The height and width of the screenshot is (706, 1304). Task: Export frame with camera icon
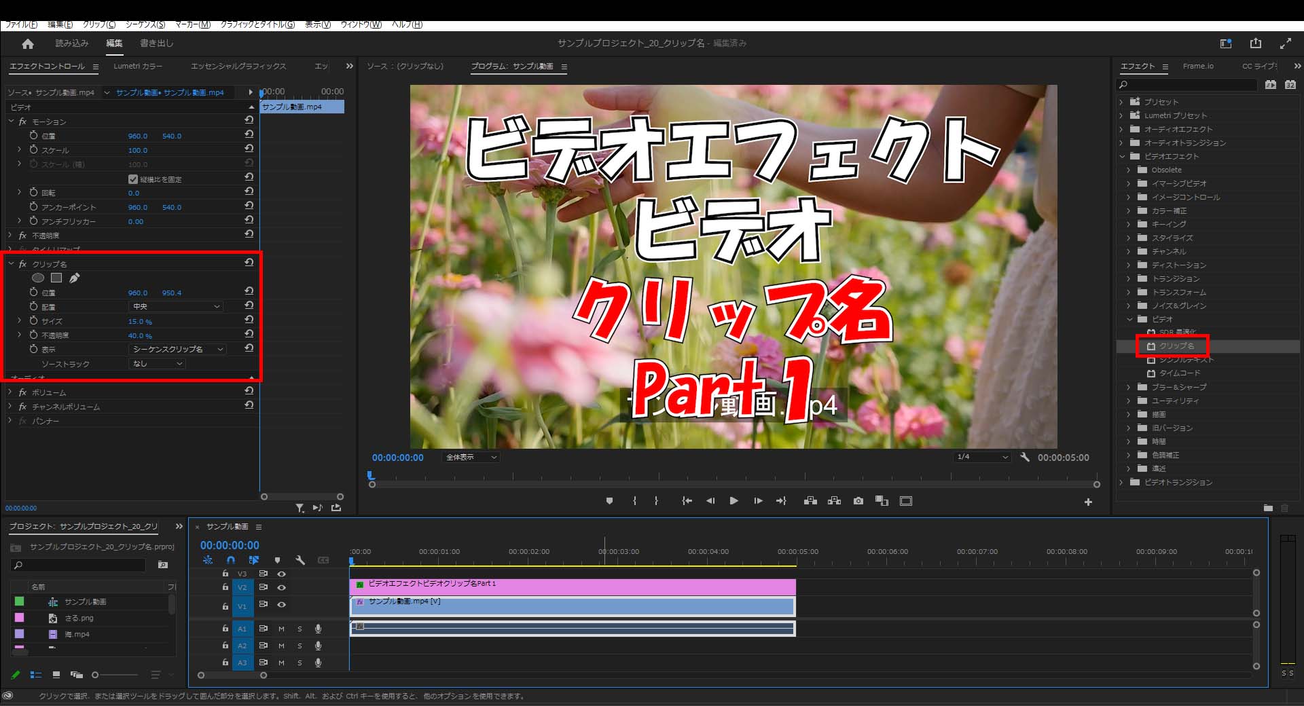pyautogui.click(x=858, y=501)
